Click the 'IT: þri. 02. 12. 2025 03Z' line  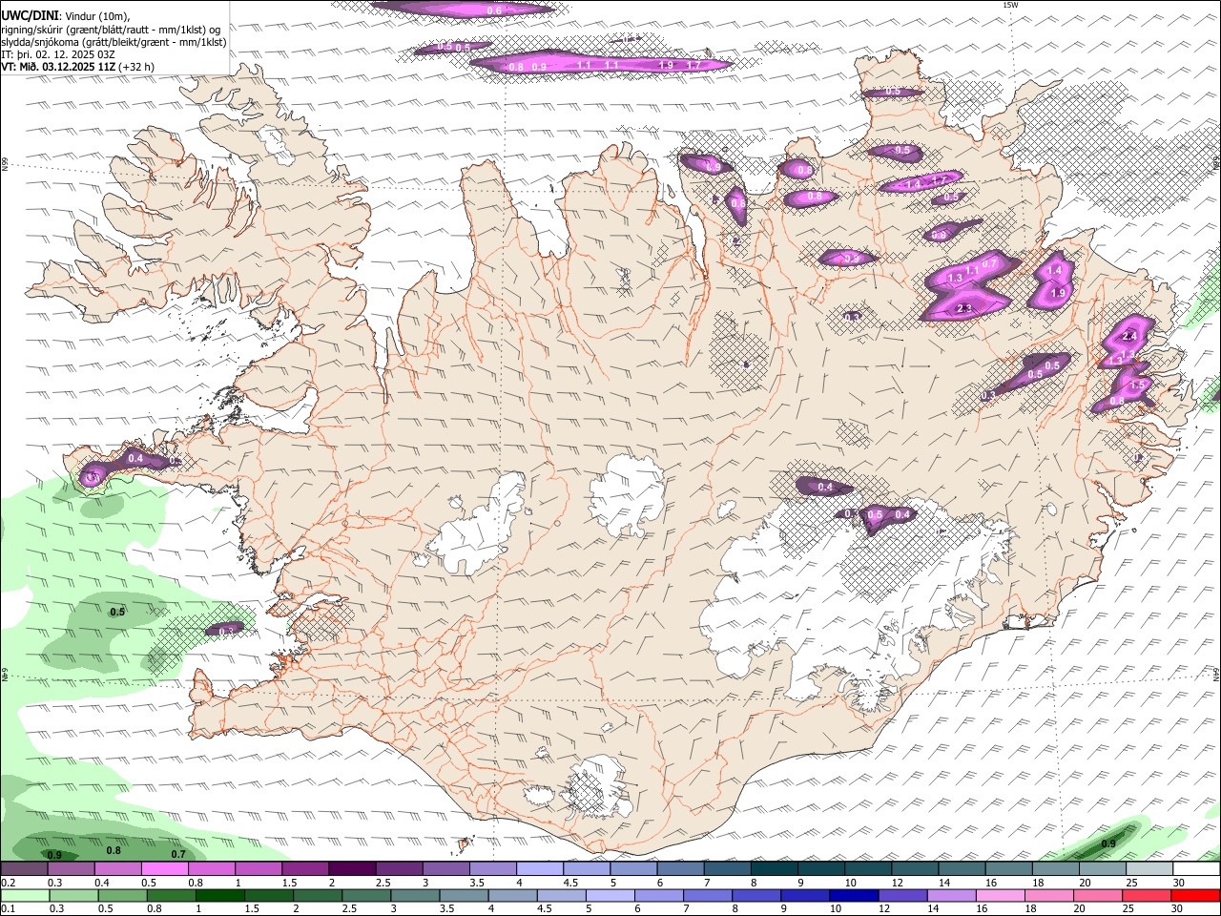(58, 54)
